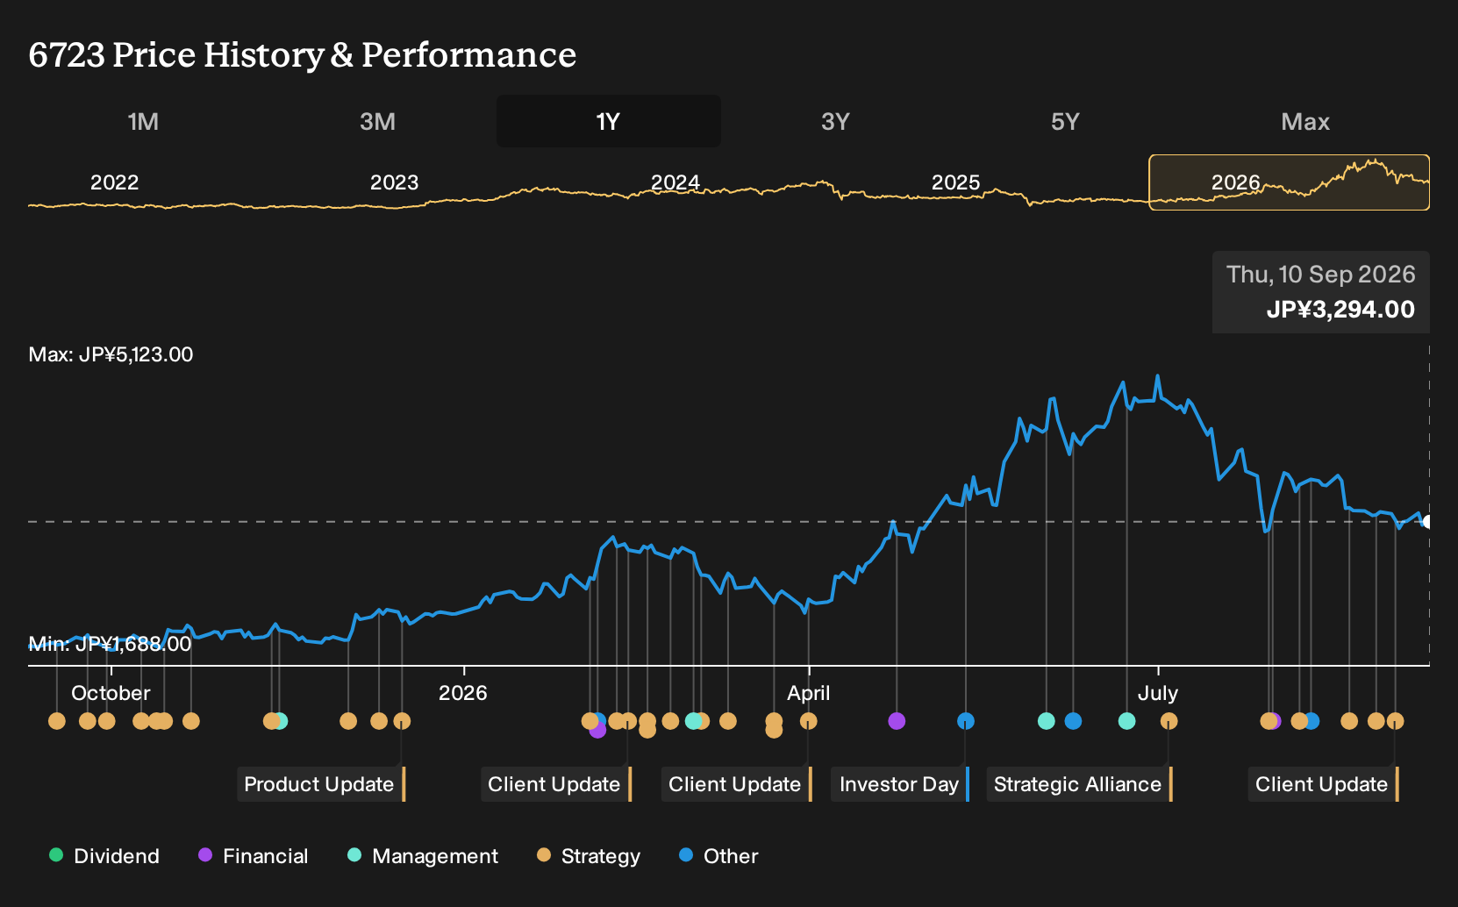Image resolution: width=1458 pixels, height=907 pixels.
Task: Switch to the 3M range tab
Action: [377, 121]
